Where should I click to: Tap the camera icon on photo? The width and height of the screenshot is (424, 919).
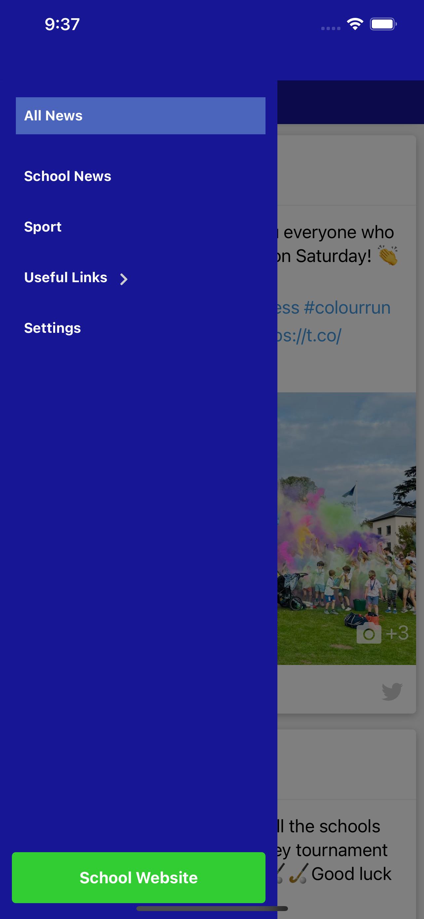pos(369,634)
